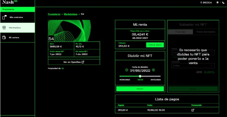227x117 pixels.
Task: Switch to light mode sun icon
Action: tap(217, 2)
